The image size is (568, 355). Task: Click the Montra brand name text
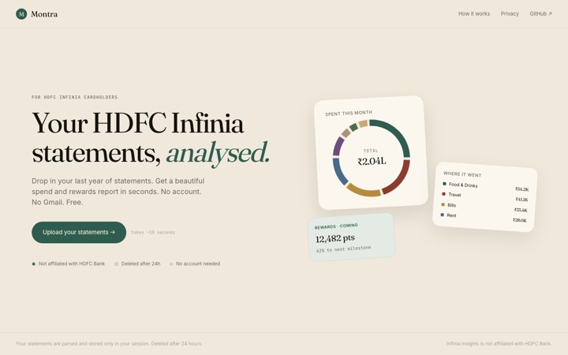[44, 14]
